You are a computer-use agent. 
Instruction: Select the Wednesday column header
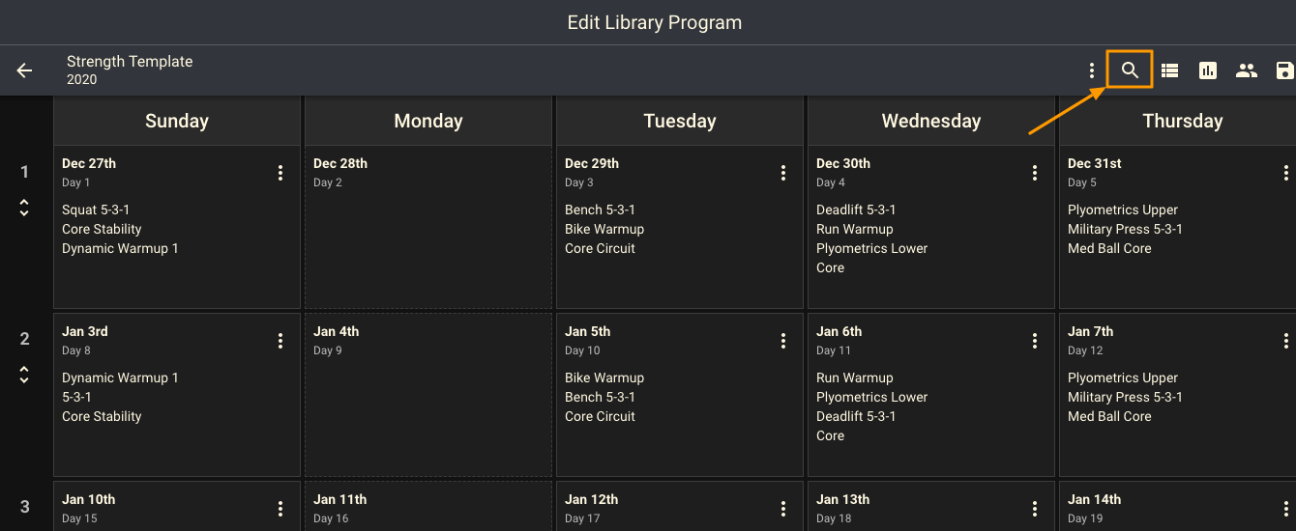pyautogui.click(x=930, y=121)
